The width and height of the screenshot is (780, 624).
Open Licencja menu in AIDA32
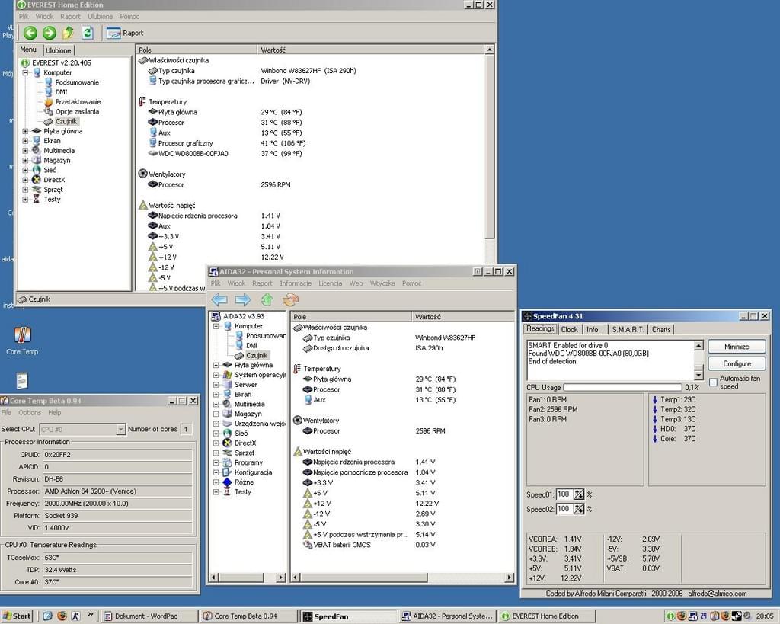click(x=331, y=283)
